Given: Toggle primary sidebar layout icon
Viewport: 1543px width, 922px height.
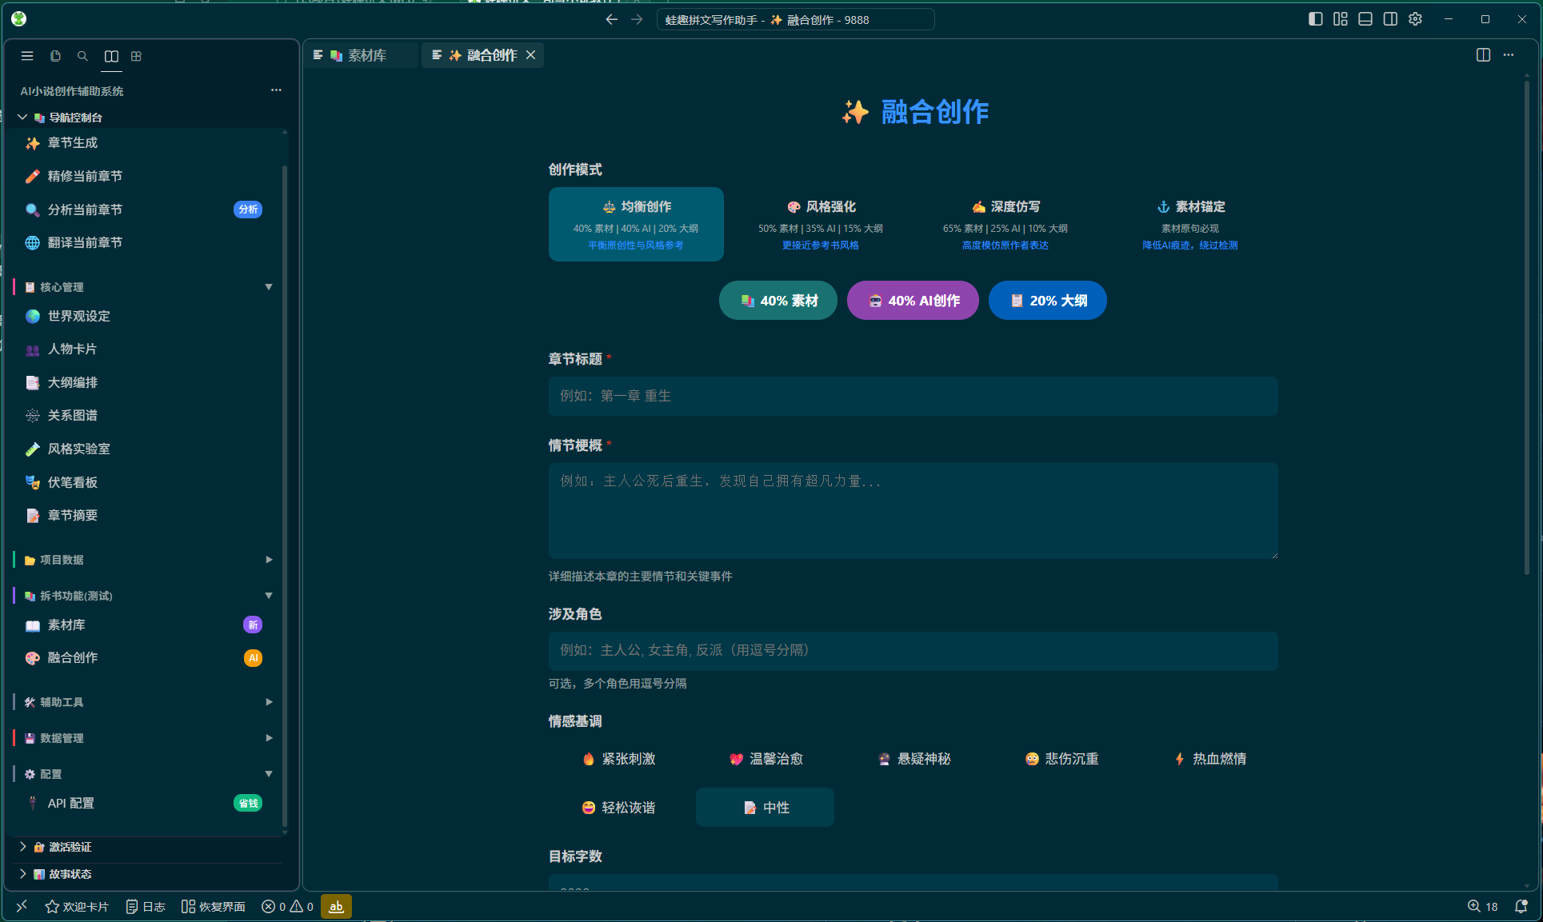Looking at the screenshot, I should [1316, 19].
